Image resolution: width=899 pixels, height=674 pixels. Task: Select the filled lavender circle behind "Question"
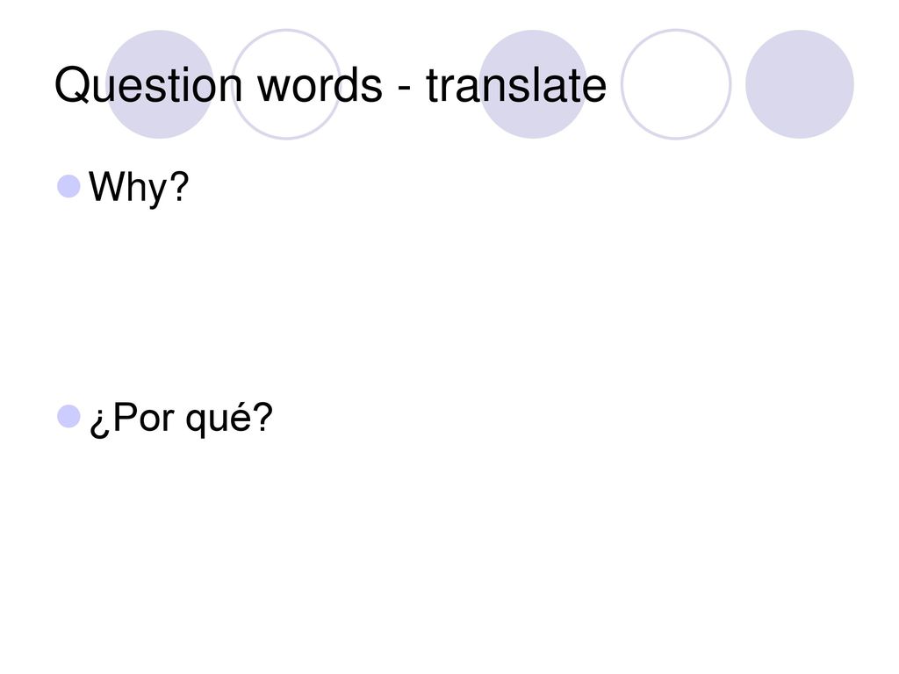coord(160,84)
